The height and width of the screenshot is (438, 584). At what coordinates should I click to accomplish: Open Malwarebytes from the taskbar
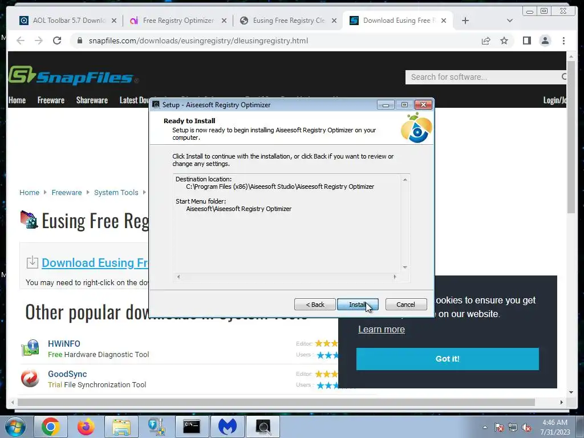coord(228,427)
